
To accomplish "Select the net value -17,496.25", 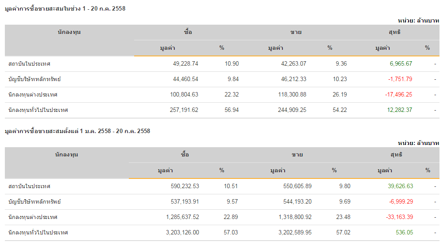I will tap(398, 95).
